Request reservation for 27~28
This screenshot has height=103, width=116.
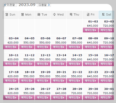59,97
